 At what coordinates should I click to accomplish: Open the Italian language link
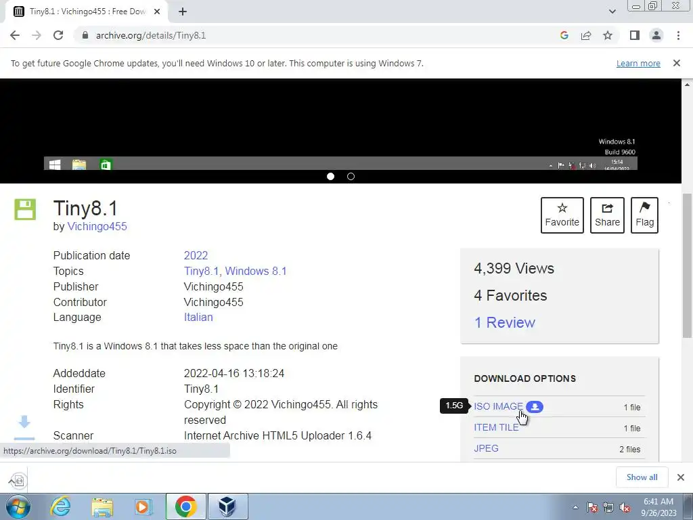click(198, 318)
